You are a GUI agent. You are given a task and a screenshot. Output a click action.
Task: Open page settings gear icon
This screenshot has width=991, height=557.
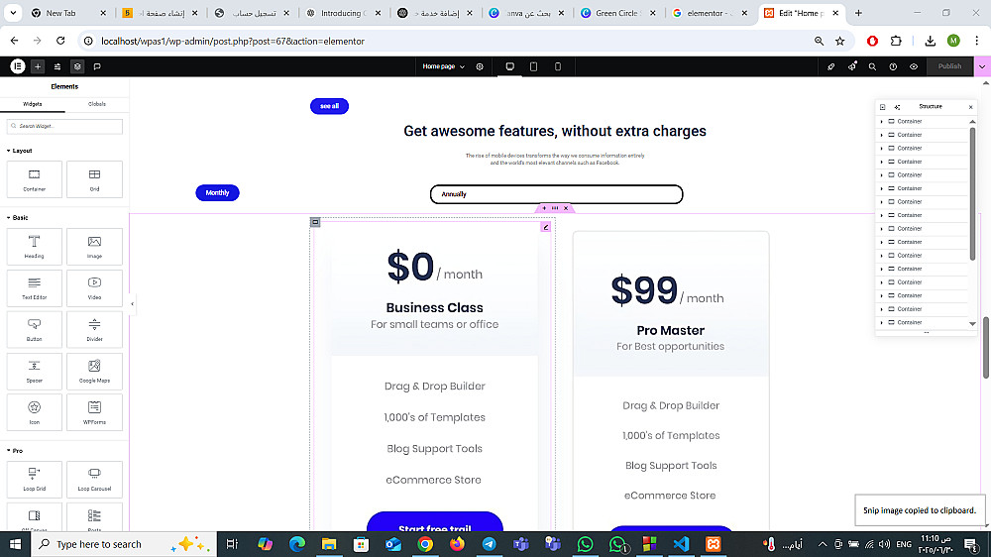(x=481, y=66)
